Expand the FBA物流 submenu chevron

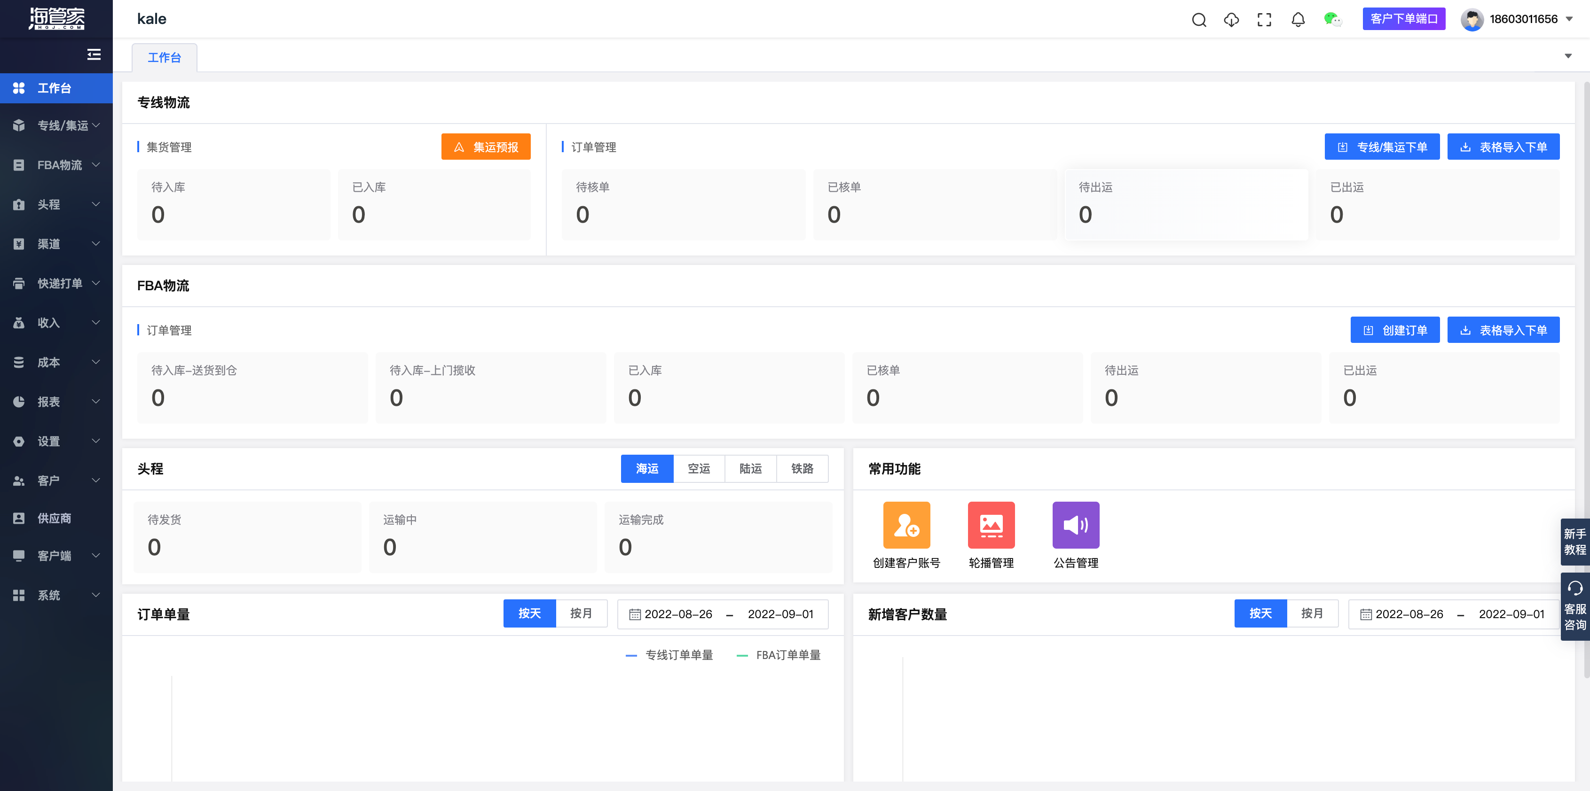coord(95,164)
